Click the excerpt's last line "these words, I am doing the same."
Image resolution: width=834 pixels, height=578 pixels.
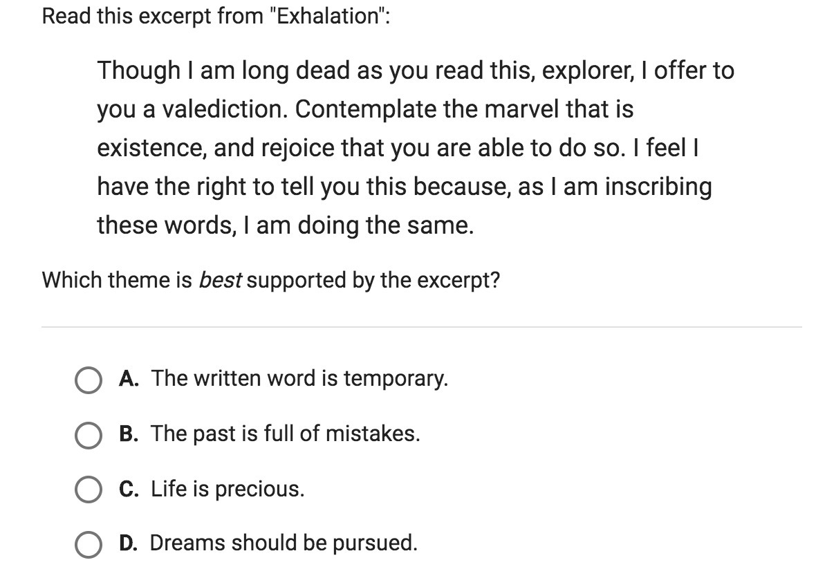click(x=285, y=225)
